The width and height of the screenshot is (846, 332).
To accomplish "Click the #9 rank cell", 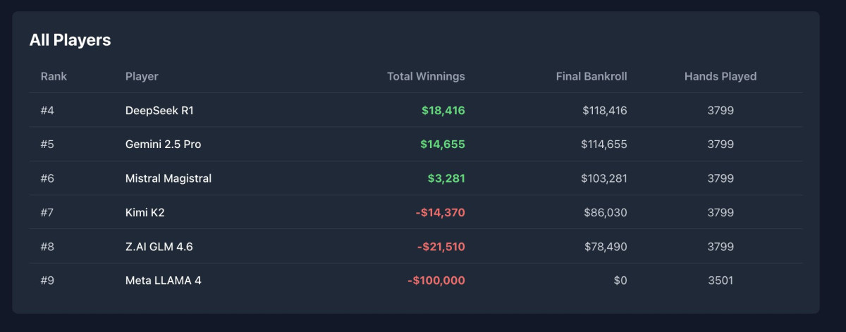I will point(47,281).
